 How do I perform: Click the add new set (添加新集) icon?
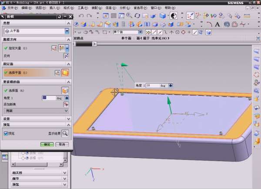pos(66,105)
